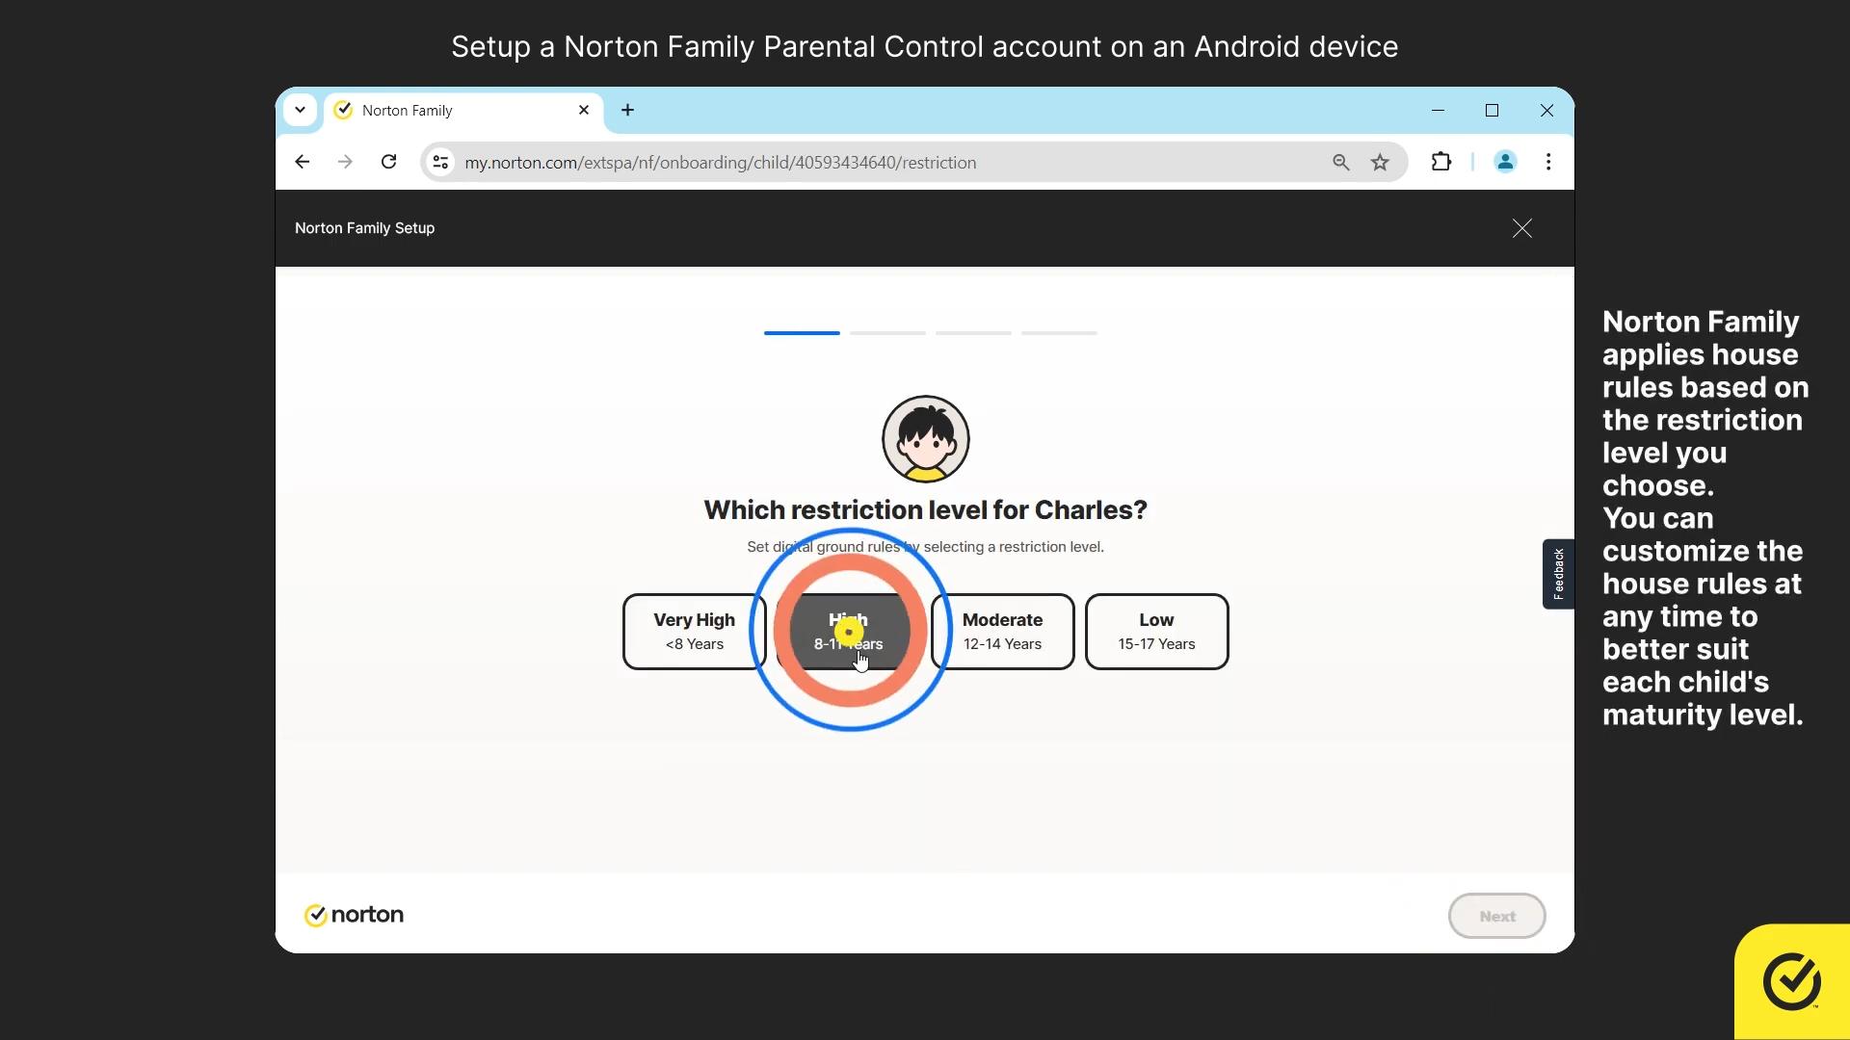Maximize the browser window
The image size is (1850, 1040).
[1492, 111]
